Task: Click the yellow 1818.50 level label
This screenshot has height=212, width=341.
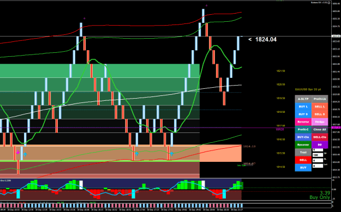Action: pyautogui.click(x=280, y=112)
